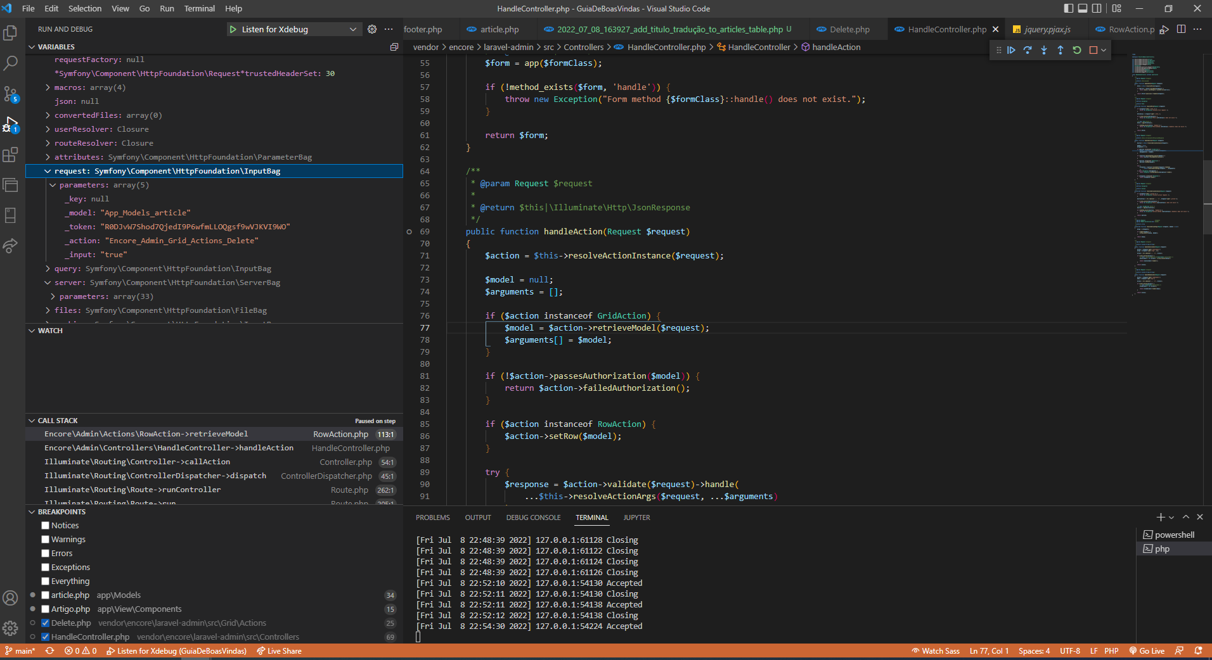Click Watch Sass in status bar
The image size is (1212, 660).
936,651
